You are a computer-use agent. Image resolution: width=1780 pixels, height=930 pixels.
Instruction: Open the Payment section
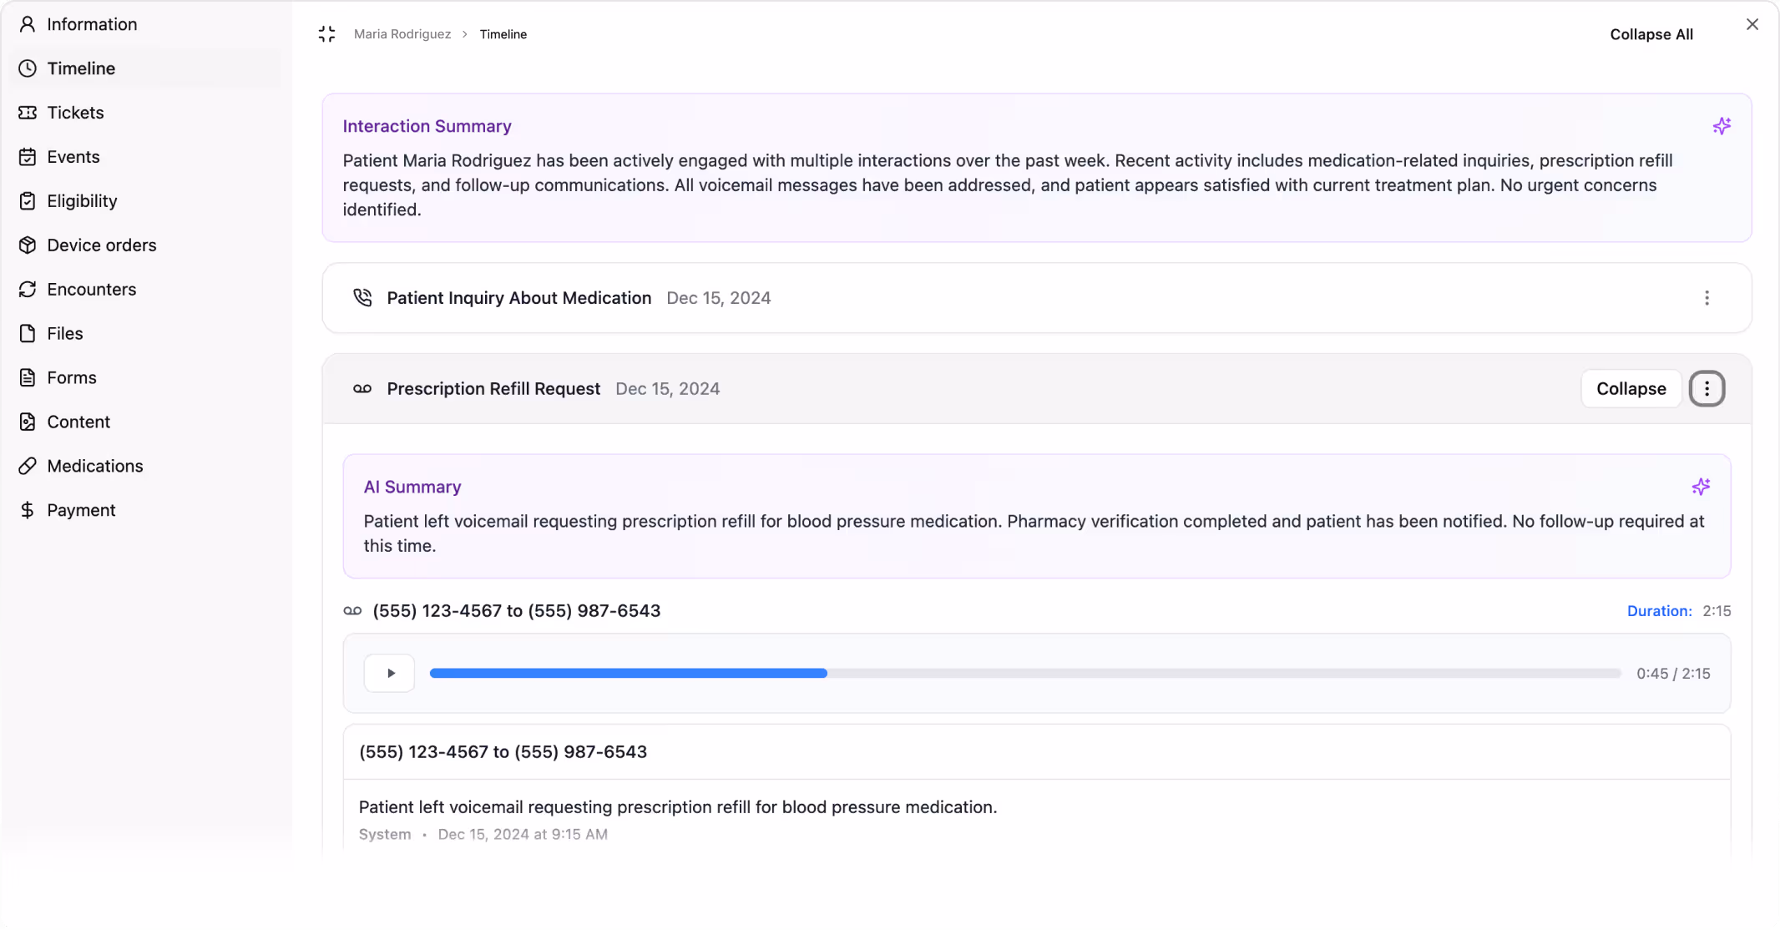81,510
